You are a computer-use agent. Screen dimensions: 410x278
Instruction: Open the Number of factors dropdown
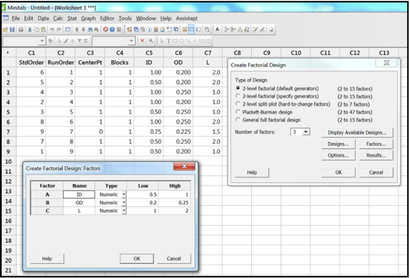click(x=306, y=132)
